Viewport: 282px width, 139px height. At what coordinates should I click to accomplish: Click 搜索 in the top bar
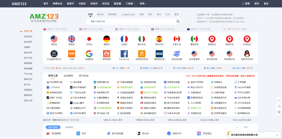246,4
